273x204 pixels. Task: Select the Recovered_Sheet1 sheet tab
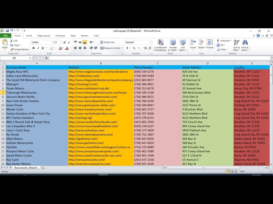click(26, 168)
